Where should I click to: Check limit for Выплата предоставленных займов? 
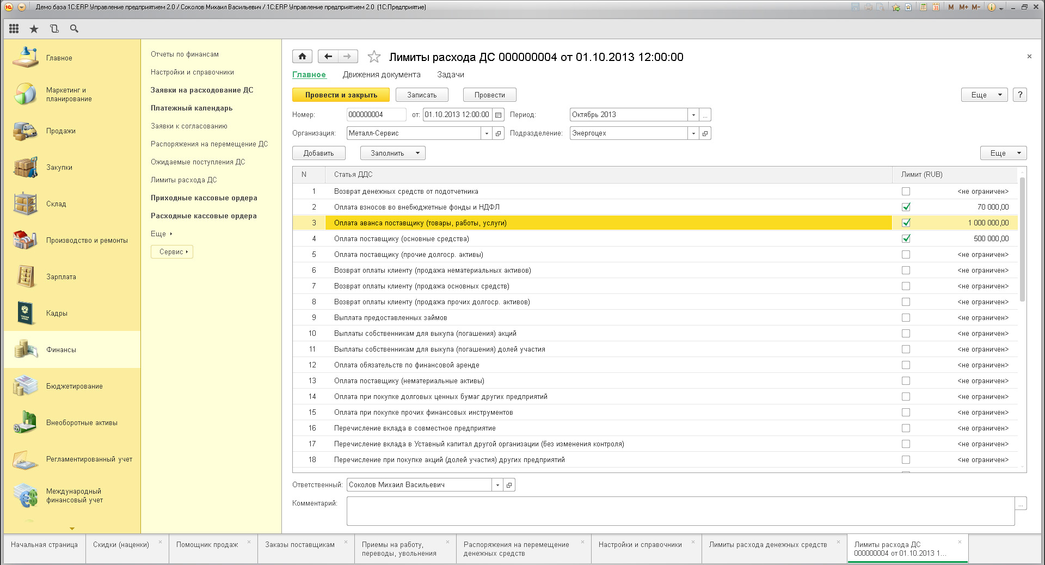pos(906,318)
